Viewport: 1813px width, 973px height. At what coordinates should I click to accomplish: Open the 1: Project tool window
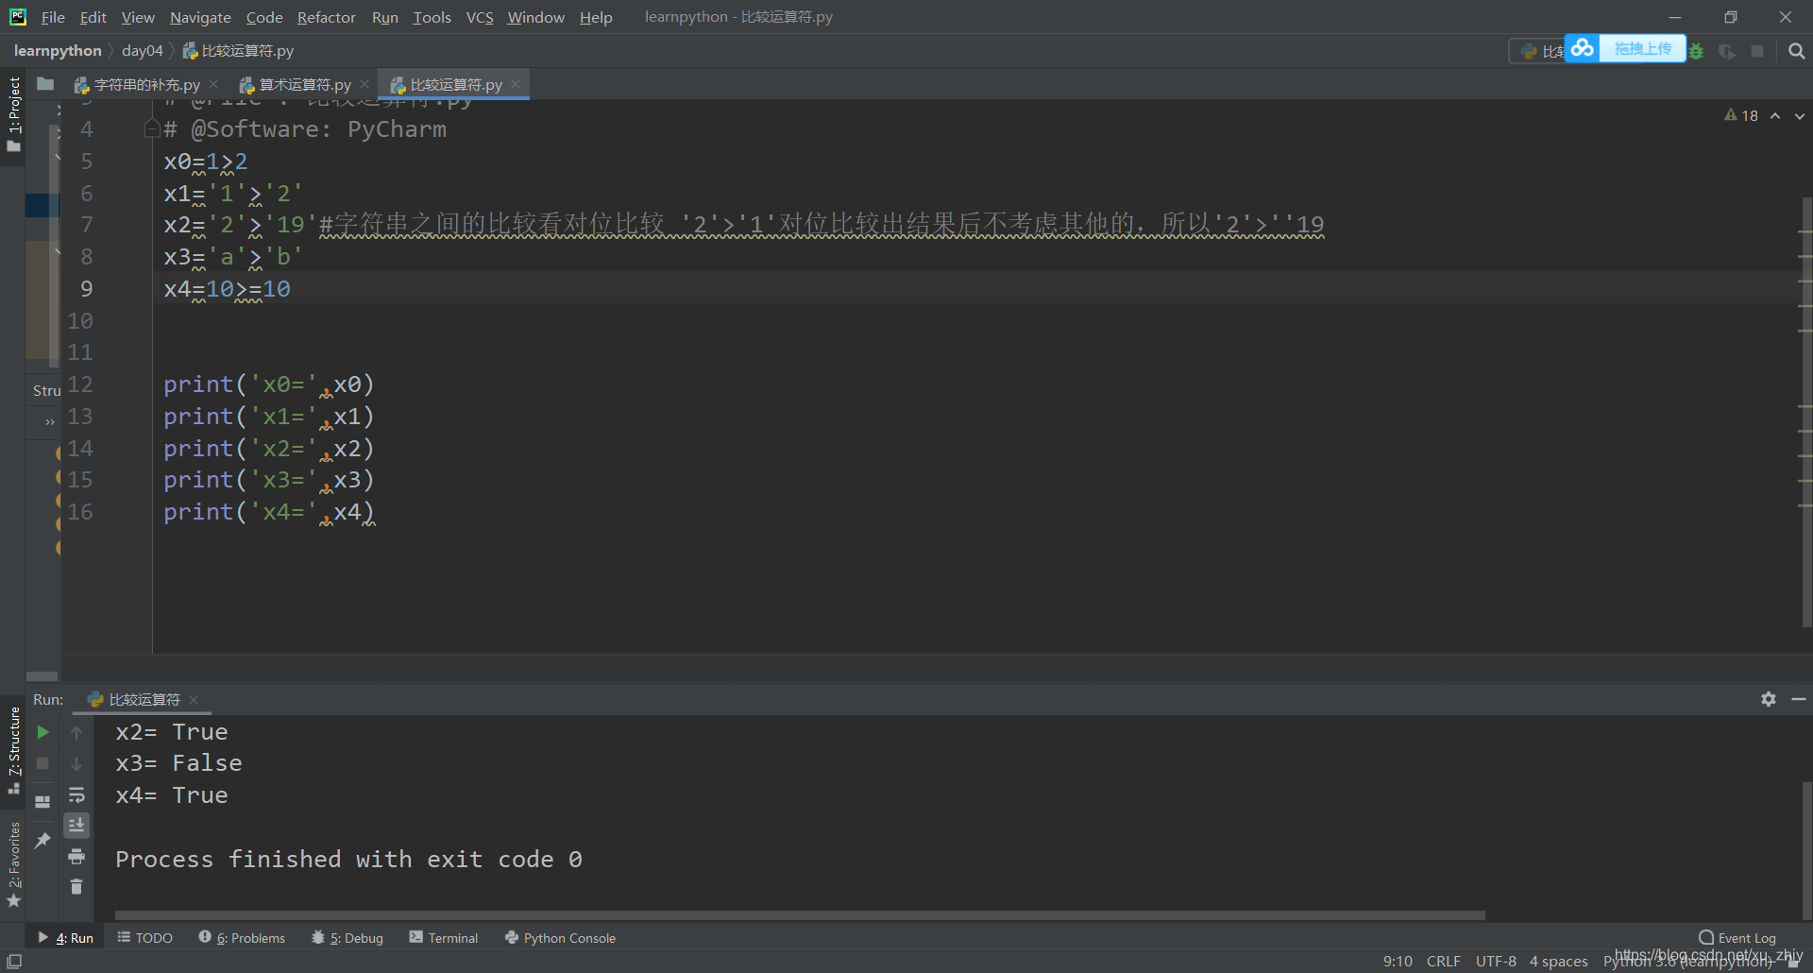pos(13,115)
